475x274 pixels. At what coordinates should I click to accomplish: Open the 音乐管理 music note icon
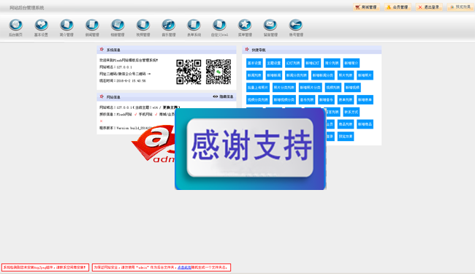coord(168,25)
